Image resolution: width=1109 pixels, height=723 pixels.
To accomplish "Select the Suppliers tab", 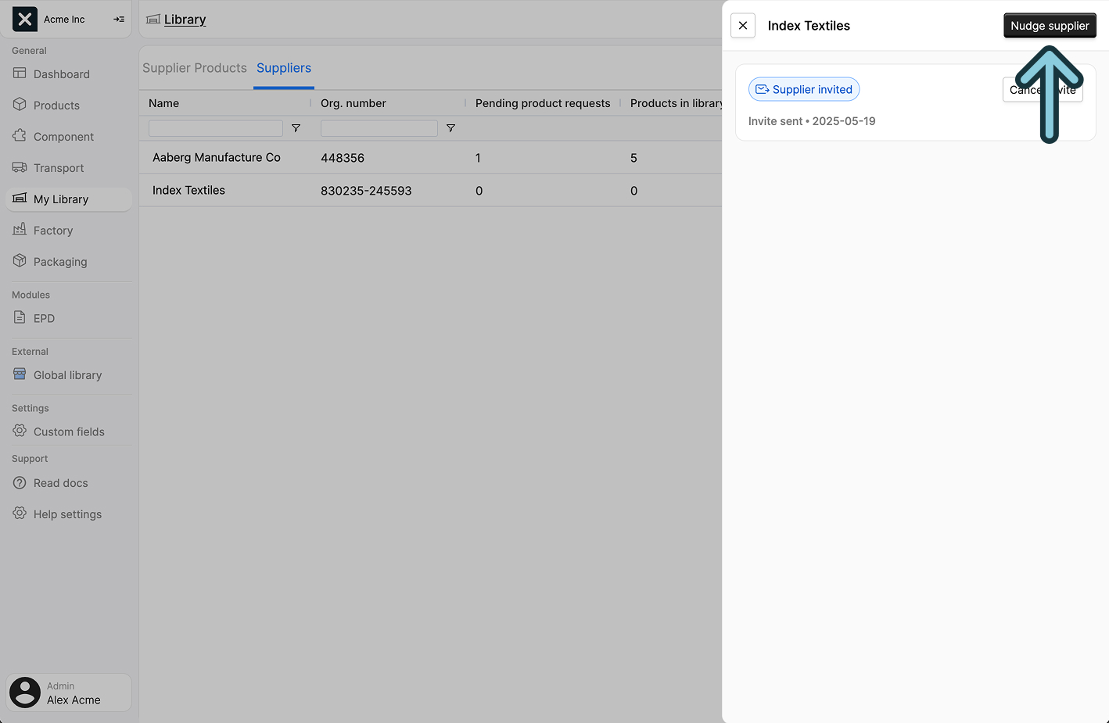I will [x=284, y=68].
